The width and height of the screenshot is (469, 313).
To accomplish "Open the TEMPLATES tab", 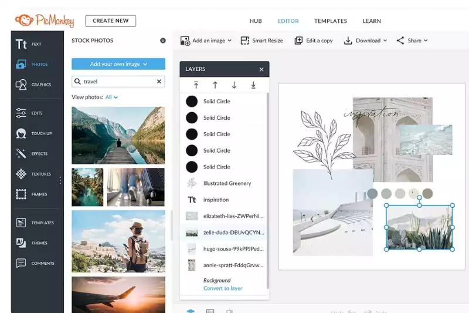I will point(331,21).
